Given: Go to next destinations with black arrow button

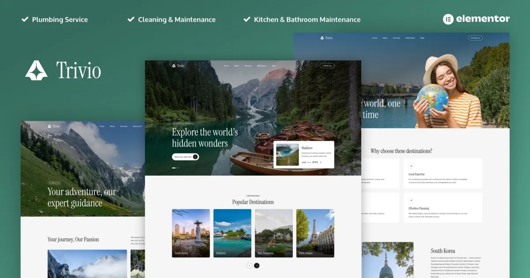Looking at the screenshot, I should coord(257,265).
